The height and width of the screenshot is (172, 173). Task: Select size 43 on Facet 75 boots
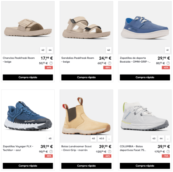click(154, 139)
